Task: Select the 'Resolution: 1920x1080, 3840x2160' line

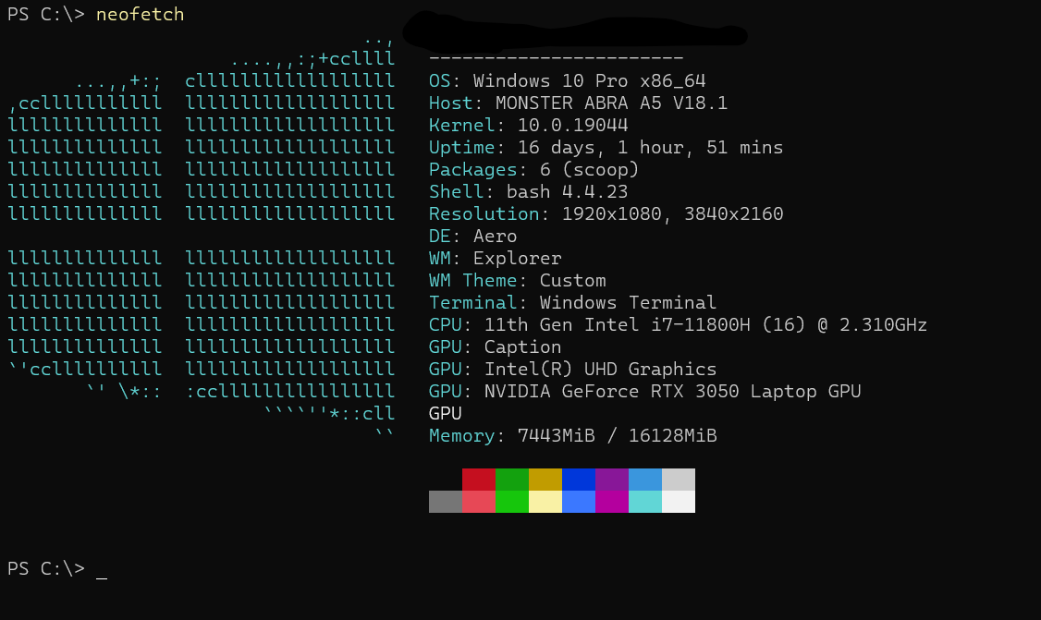Action: pyautogui.click(x=606, y=213)
